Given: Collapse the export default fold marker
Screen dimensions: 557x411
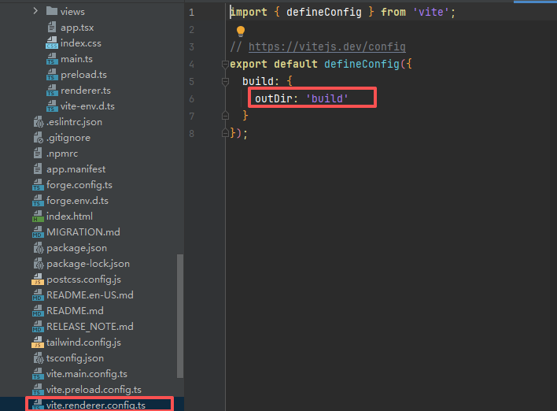Looking at the screenshot, I should 225,65.
